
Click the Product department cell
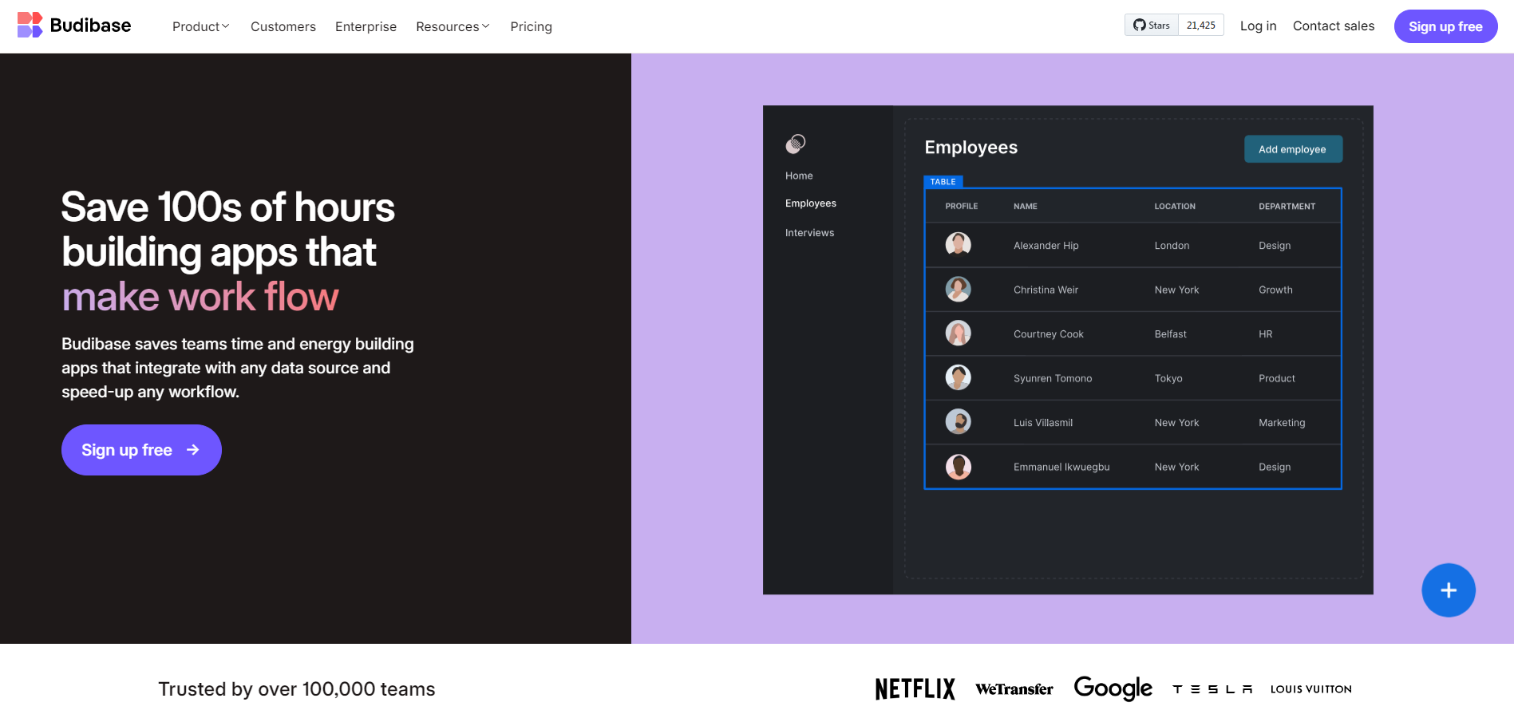point(1276,378)
